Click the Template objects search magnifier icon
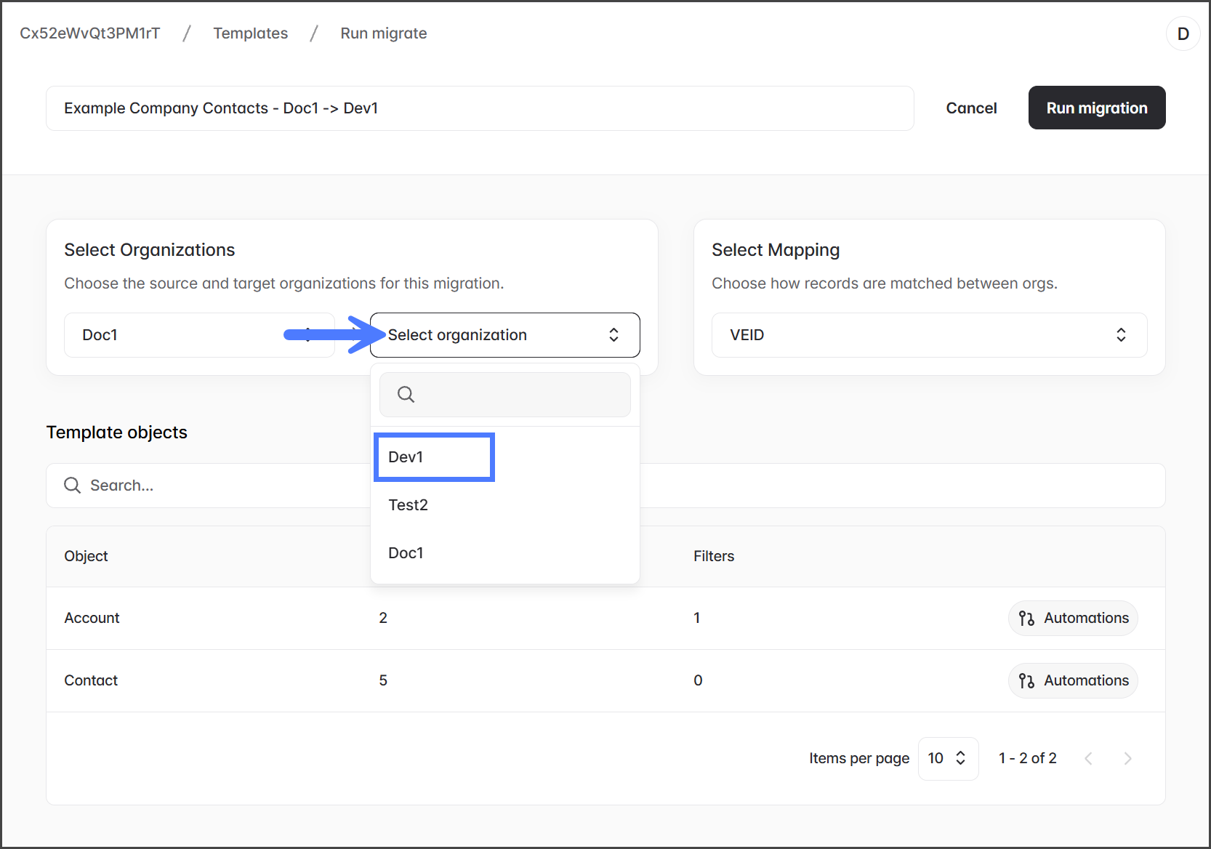This screenshot has height=849, width=1211. point(72,486)
